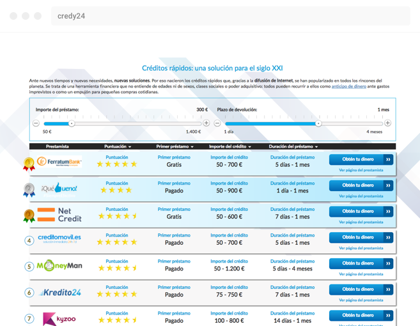Sort by Importe del crédito column header
420x326 pixels.
coord(230,146)
